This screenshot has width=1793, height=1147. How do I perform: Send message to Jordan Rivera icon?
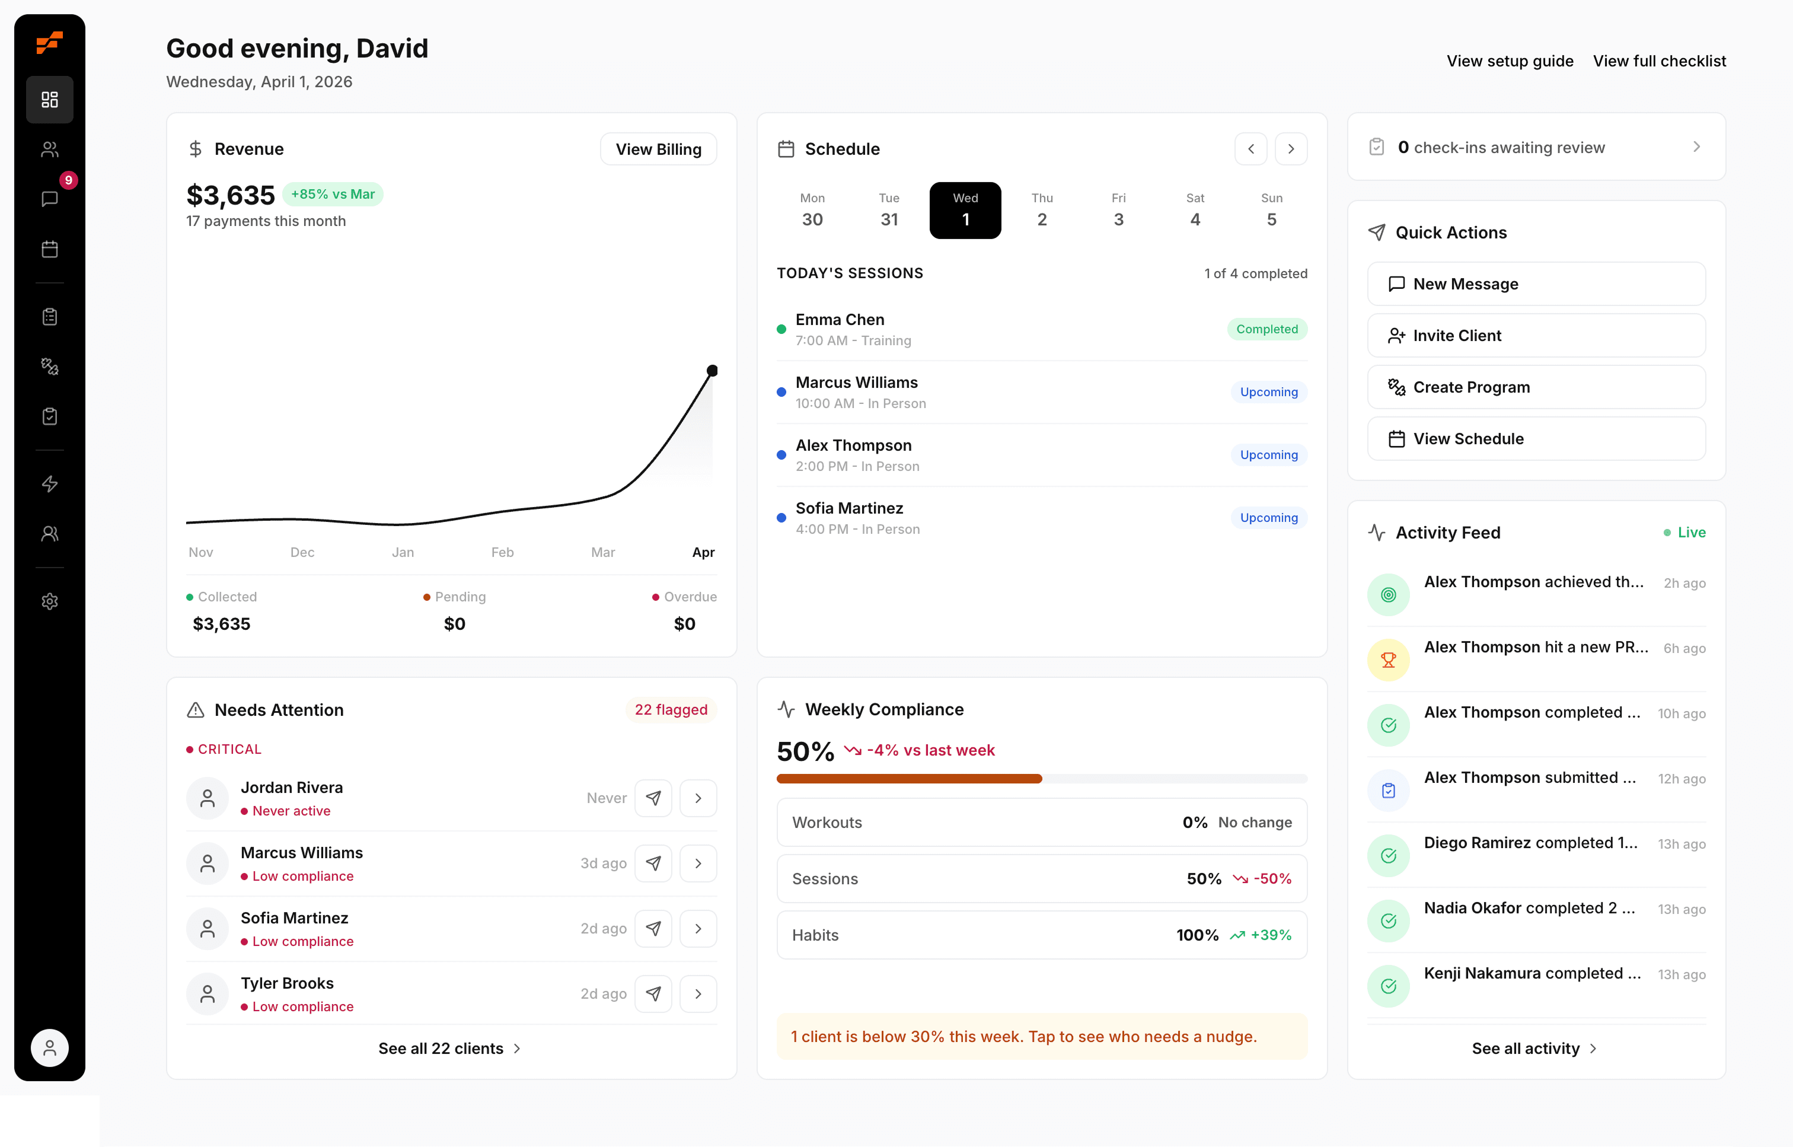(x=653, y=798)
